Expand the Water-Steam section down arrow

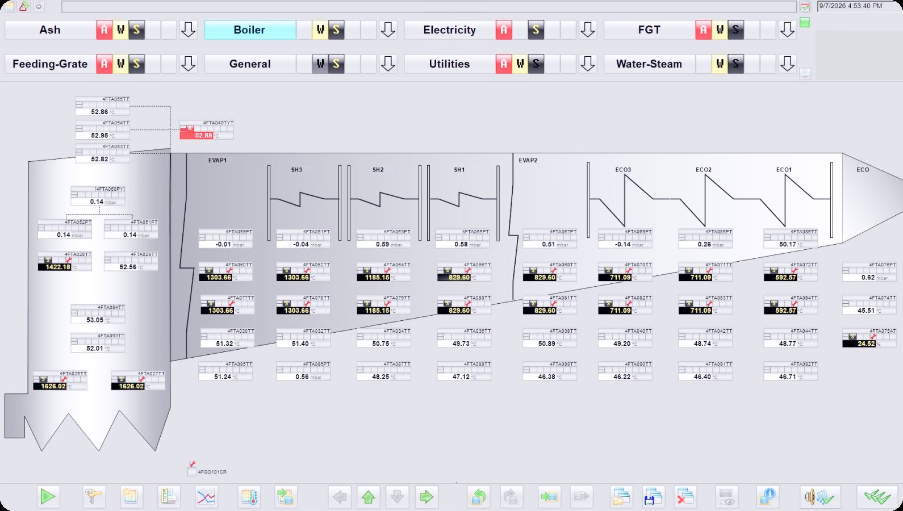point(787,64)
